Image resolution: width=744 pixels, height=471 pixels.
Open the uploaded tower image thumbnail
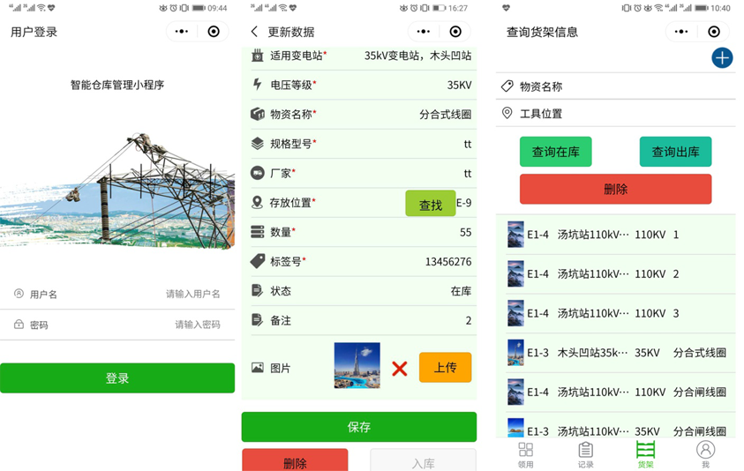click(357, 366)
